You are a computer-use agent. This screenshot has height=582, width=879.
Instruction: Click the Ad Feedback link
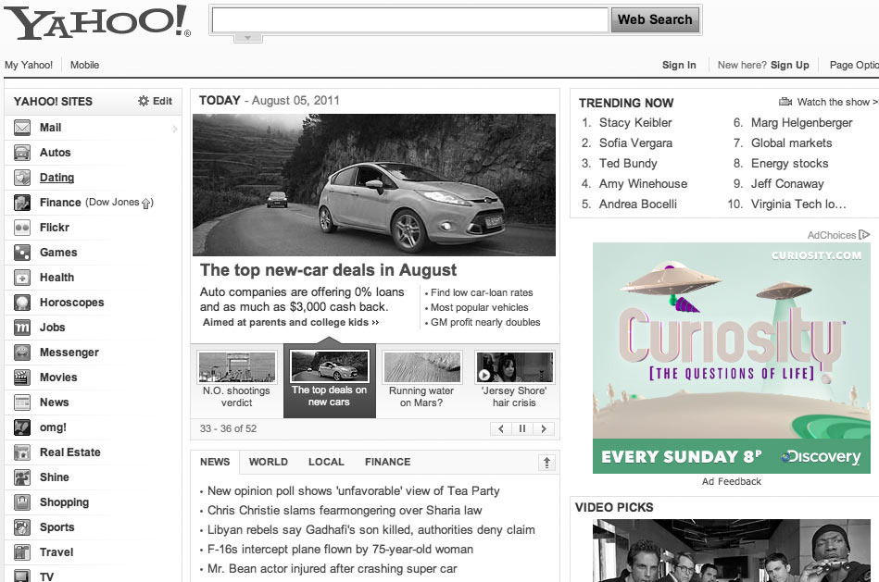[732, 482]
